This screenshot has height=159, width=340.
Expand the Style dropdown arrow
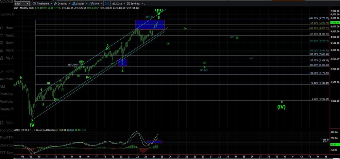pyautogui.click(x=101, y=4)
